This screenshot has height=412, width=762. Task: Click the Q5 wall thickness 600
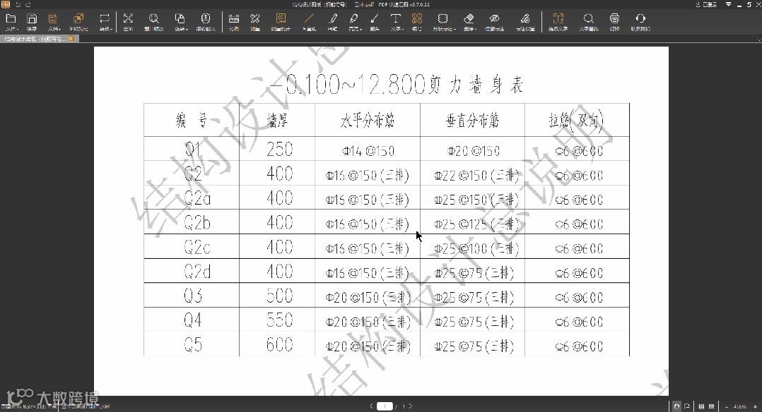[279, 345]
